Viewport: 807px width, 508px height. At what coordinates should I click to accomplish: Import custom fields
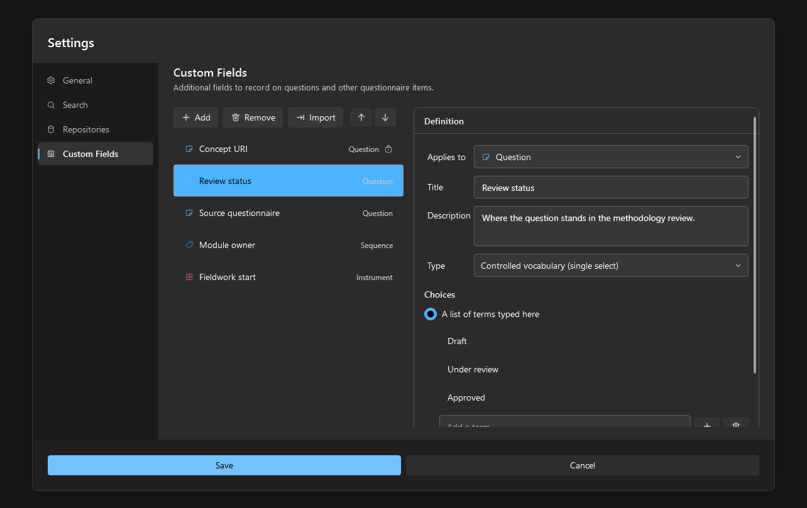pyautogui.click(x=316, y=117)
